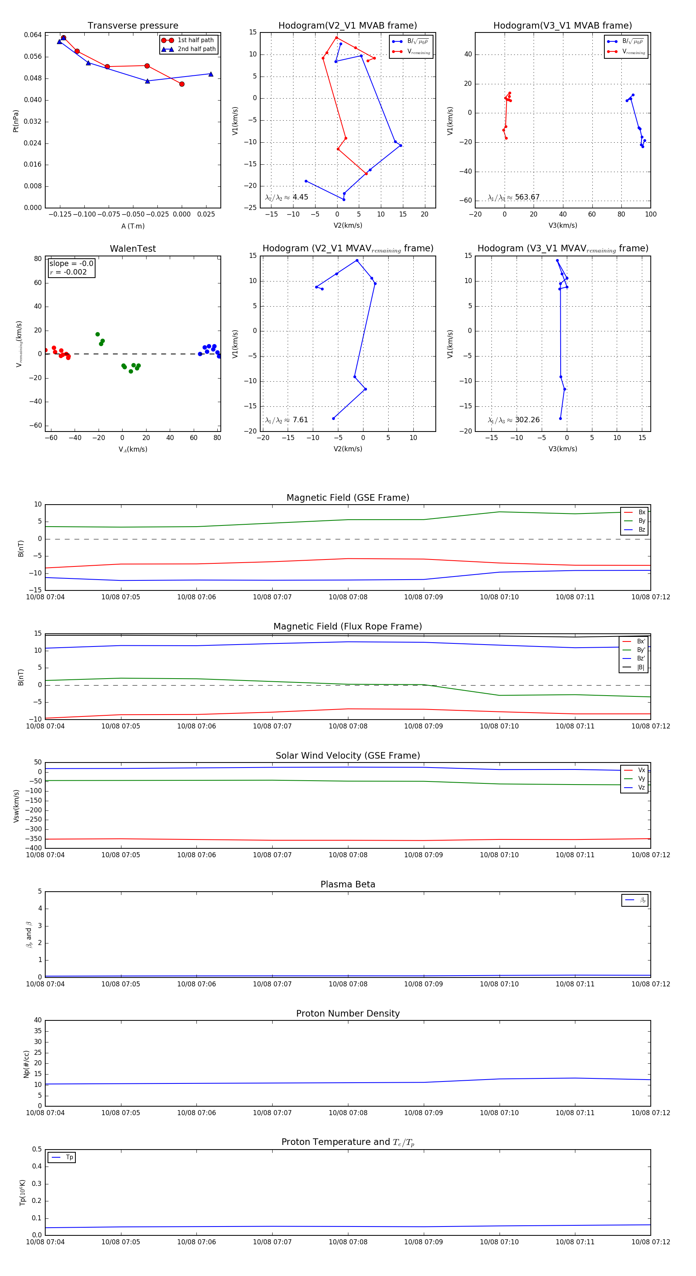
Task: Select 'Vx' in the solar wind legend
Action: click(635, 770)
